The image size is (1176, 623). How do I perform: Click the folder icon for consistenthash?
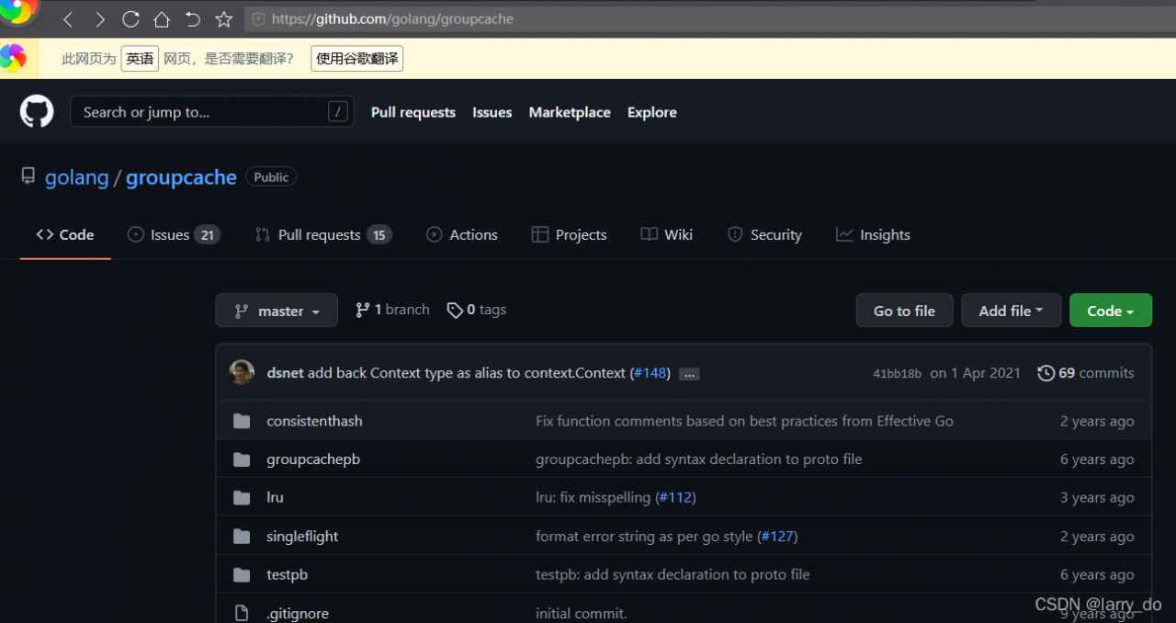242,421
